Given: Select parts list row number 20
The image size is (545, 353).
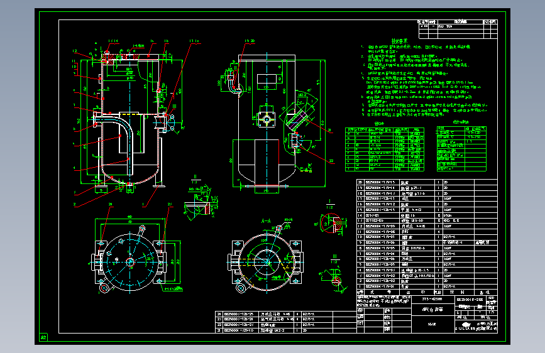Looking at the screenshot, I should pos(427,182).
